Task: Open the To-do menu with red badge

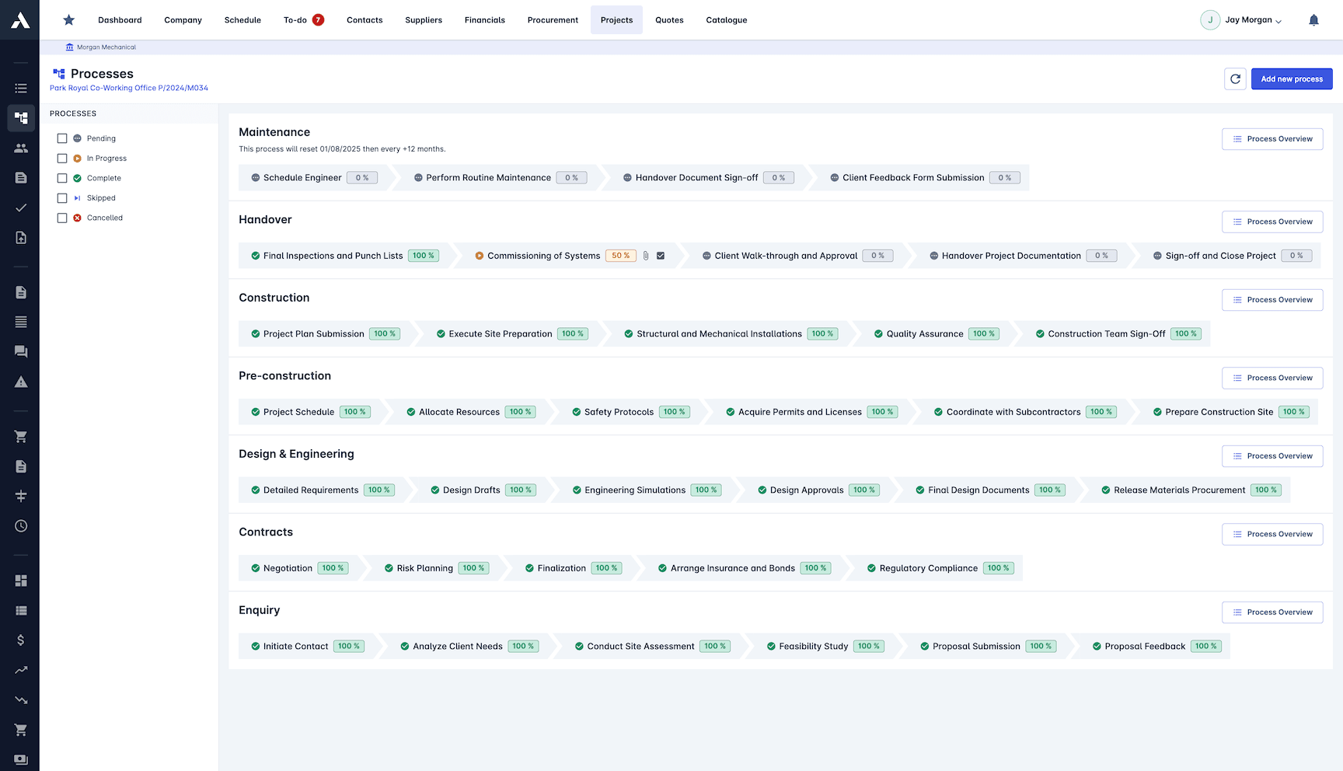Action: (302, 19)
